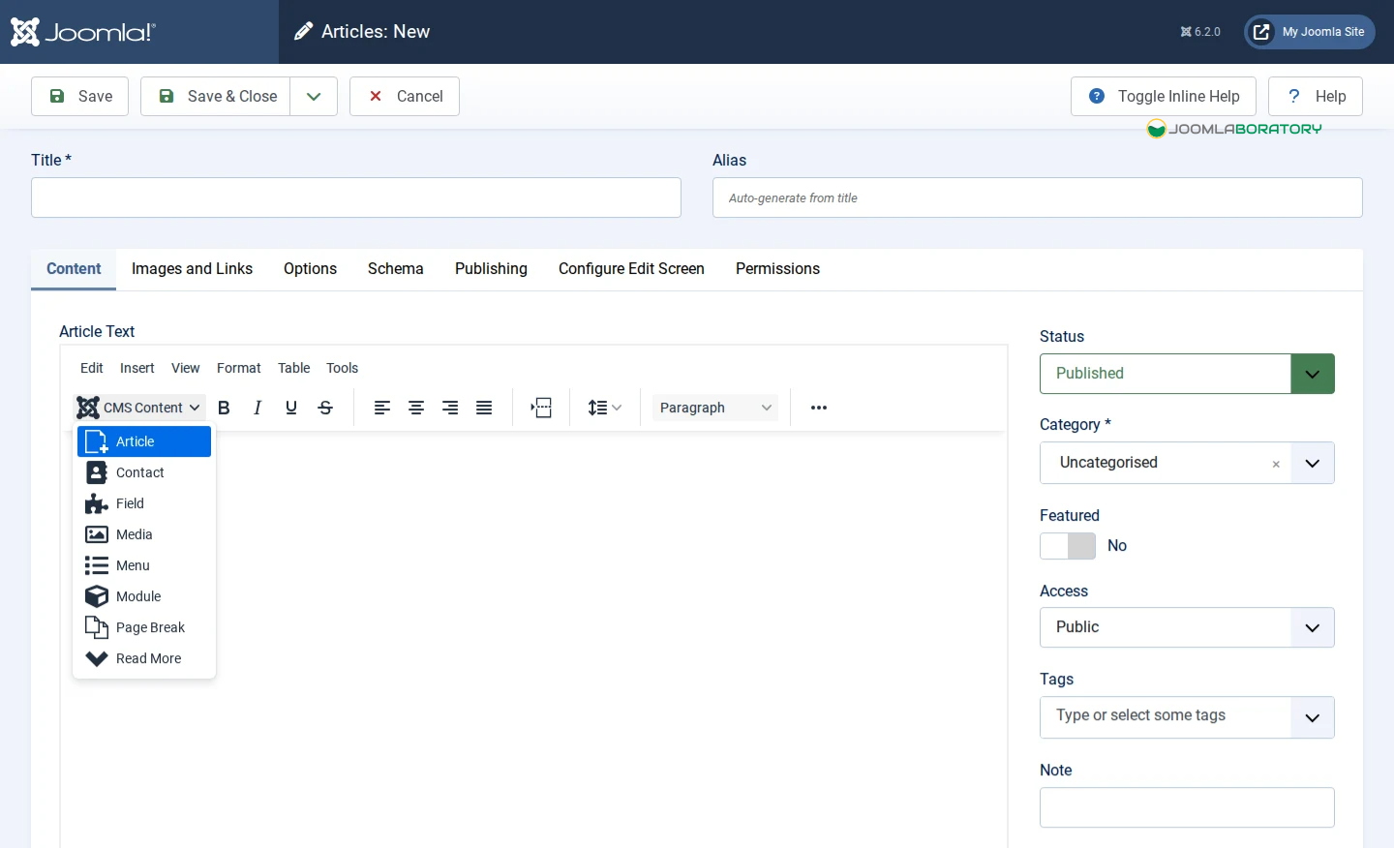Click the Save button
This screenshot has width=1394, height=848.
pyautogui.click(x=79, y=96)
